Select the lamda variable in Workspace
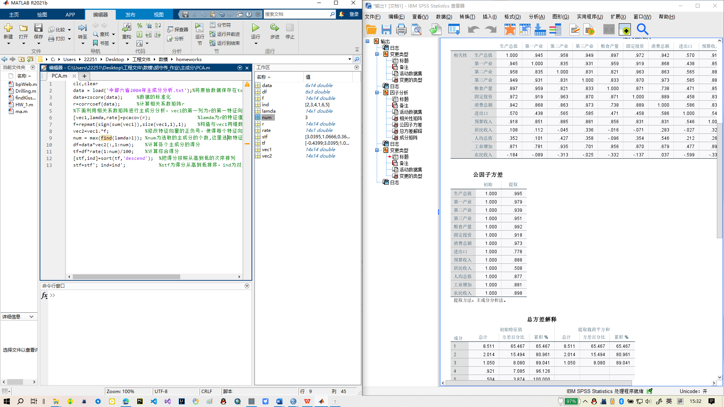This screenshot has height=407, width=724. 269,111
